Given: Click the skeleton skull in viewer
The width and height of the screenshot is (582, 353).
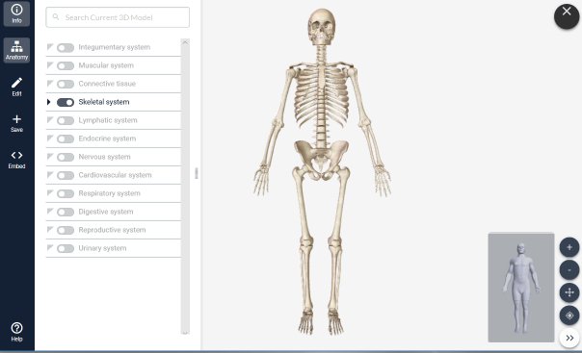Looking at the screenshot, I should [x=322, y=27].
